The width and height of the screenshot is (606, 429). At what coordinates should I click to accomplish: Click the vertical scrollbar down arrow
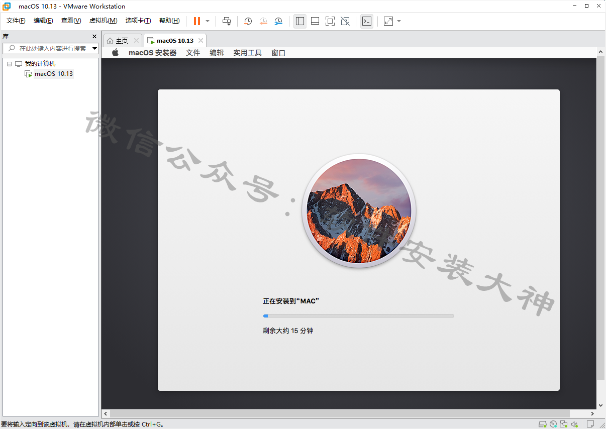[600, 405]
